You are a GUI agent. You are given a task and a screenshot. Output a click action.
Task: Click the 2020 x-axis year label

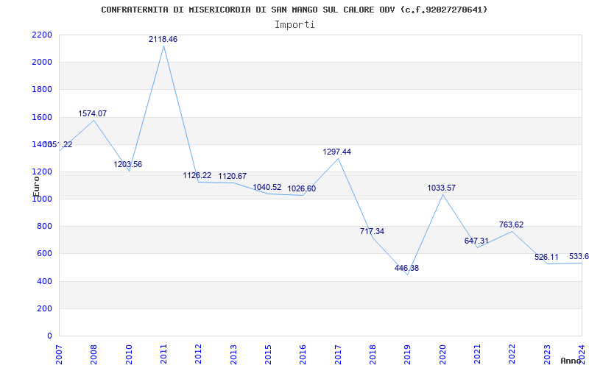coord(442,355)
